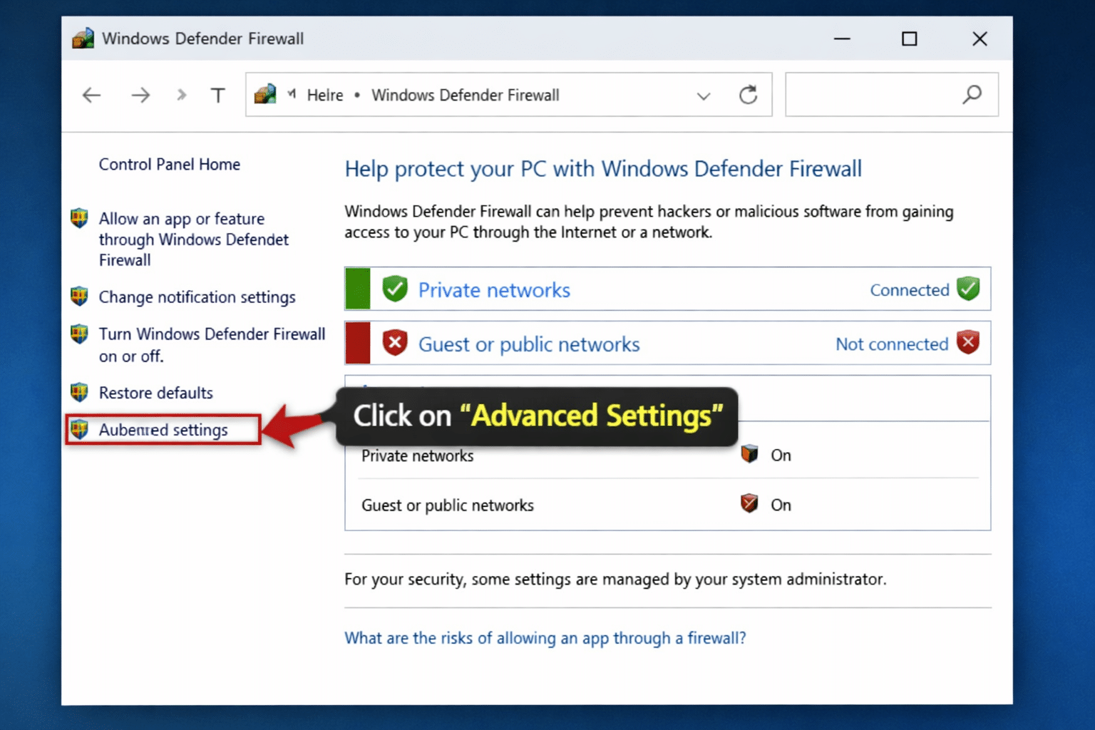Image resolution: width=1095 pixels, height=730 pixels.
Task: Open What are the risks of allowing an app link
Action: click(x=545, y=638)
